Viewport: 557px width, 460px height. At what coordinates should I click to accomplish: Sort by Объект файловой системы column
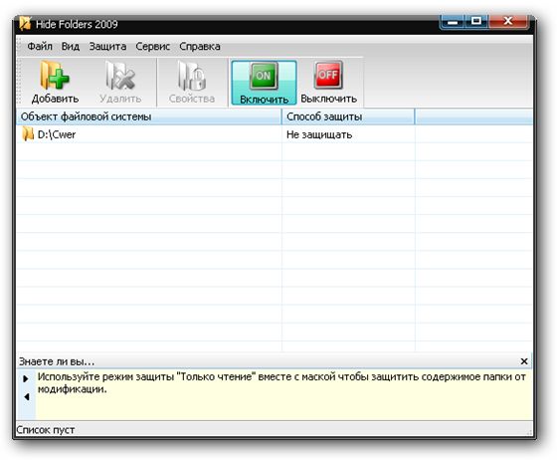[x=149, y=116]
